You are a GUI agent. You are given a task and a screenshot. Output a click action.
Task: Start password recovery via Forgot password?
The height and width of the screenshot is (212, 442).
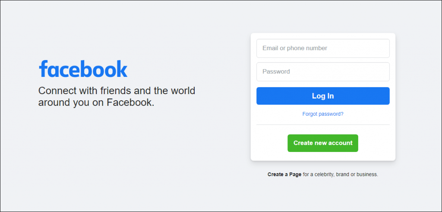[x=323, y=114]
